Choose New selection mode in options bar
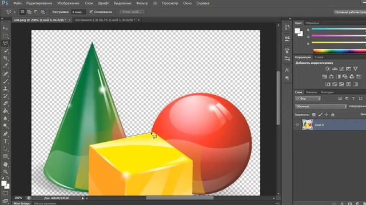 [22, 11]
